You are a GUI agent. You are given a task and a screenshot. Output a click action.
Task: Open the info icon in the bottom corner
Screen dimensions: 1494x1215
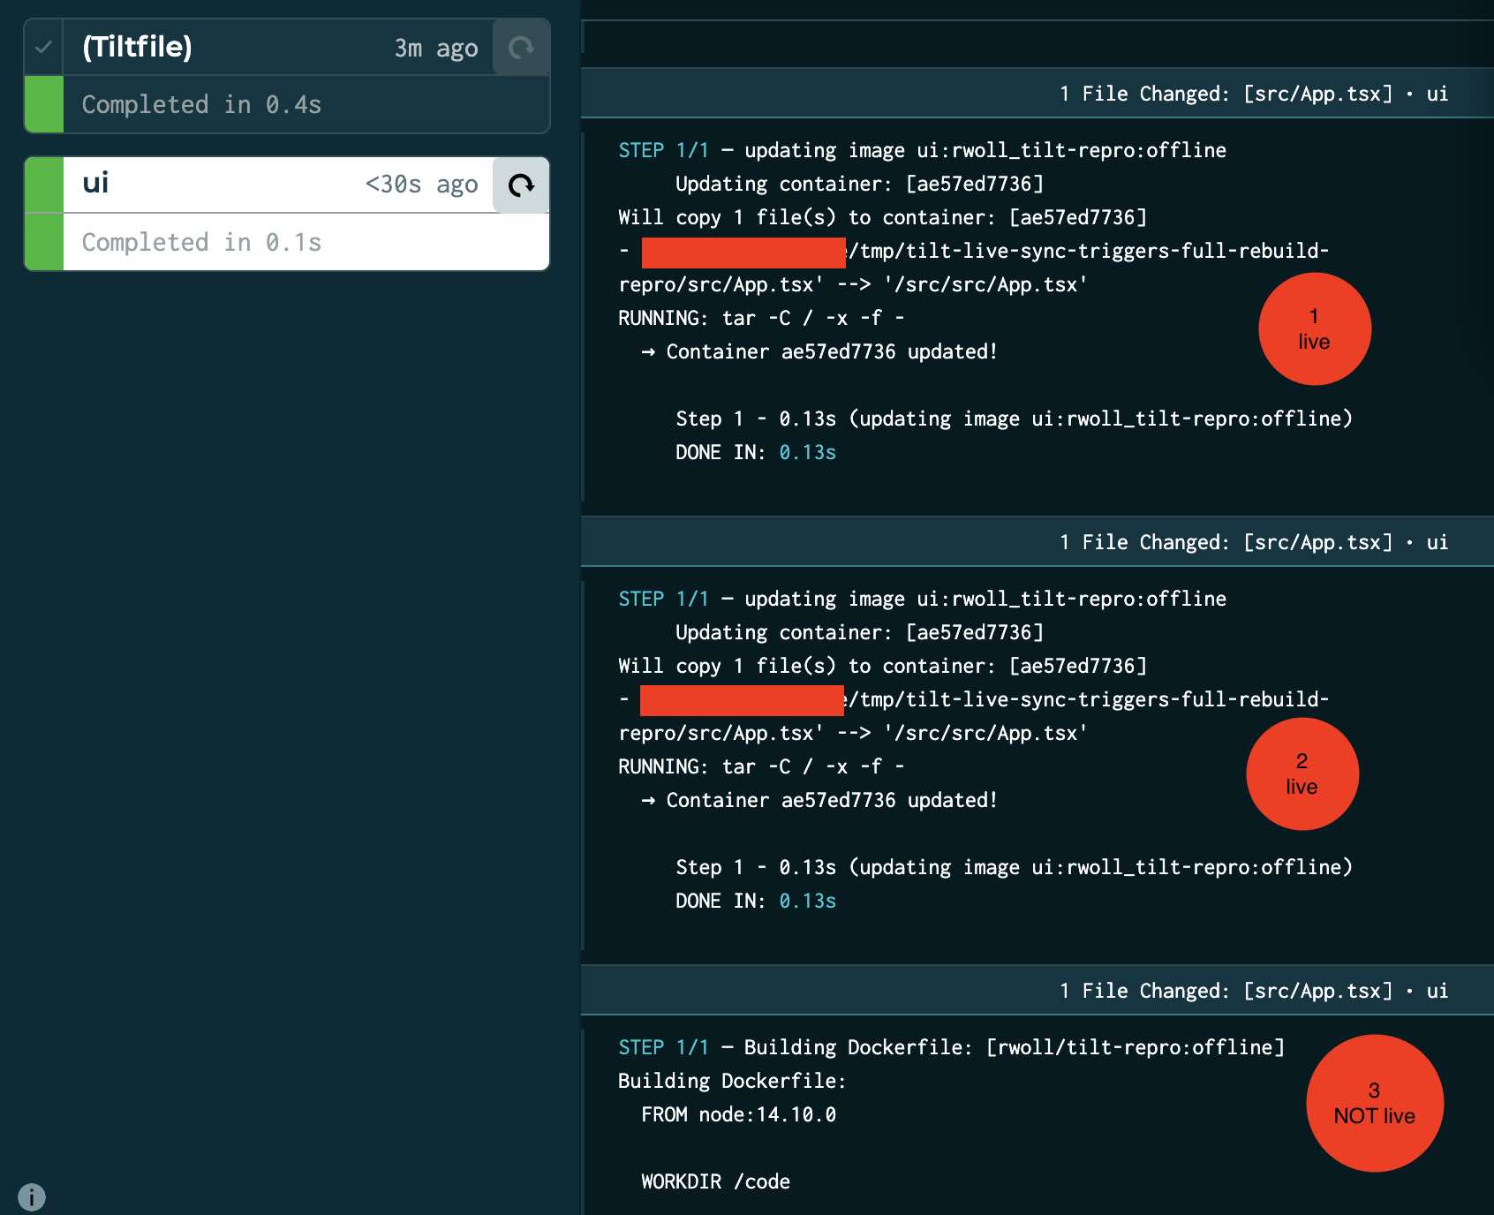point(32,1196)
